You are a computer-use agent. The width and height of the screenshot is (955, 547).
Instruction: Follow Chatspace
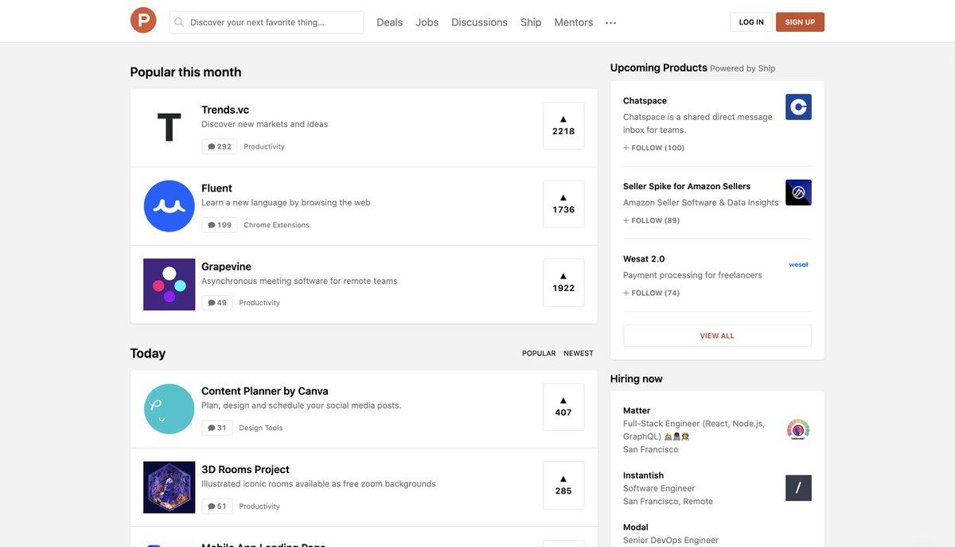click(x=653, y=147)
